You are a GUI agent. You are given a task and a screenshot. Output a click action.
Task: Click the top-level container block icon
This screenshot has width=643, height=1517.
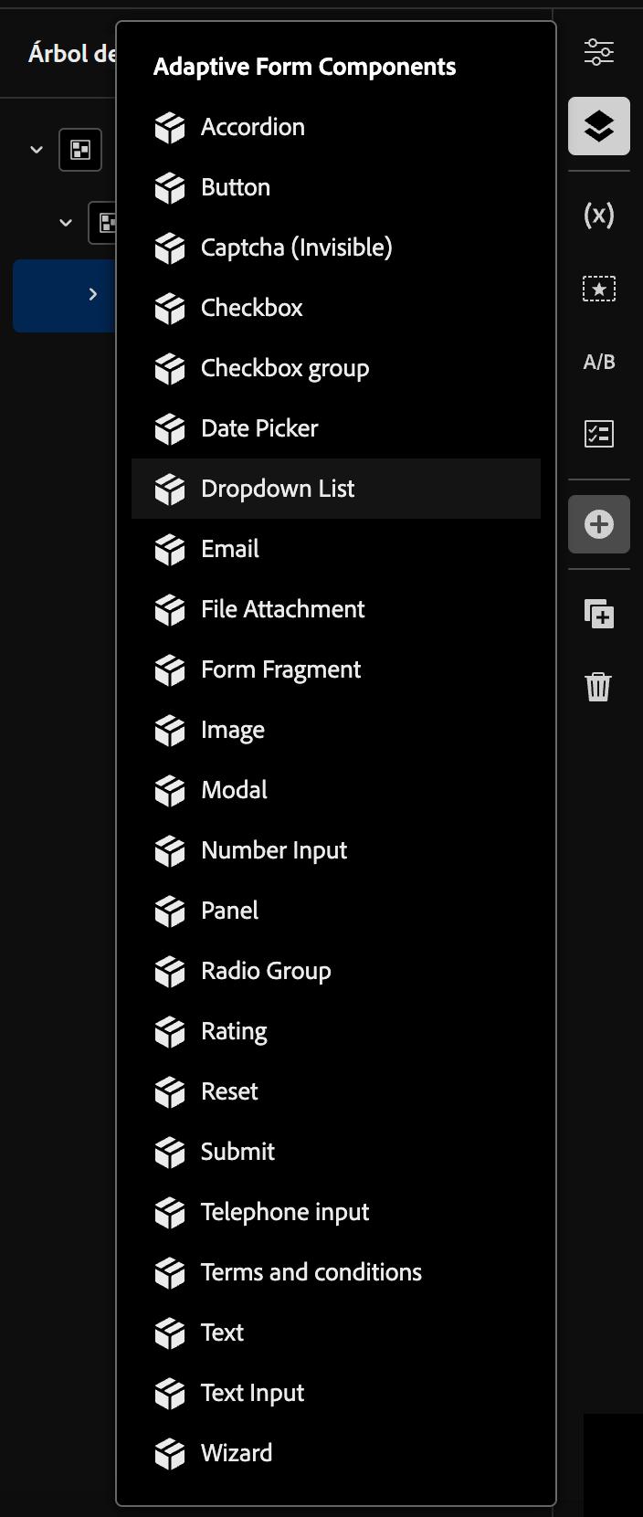pos(80,149)
